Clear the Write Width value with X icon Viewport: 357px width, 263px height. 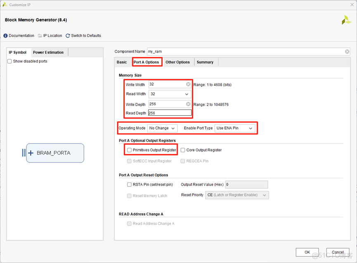pyautogui.click(x=188, y=84)
